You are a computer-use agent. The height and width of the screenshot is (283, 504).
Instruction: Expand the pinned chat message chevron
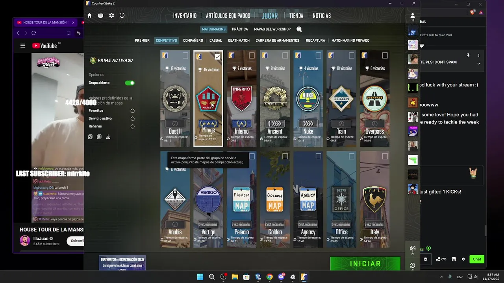[479, 64]
